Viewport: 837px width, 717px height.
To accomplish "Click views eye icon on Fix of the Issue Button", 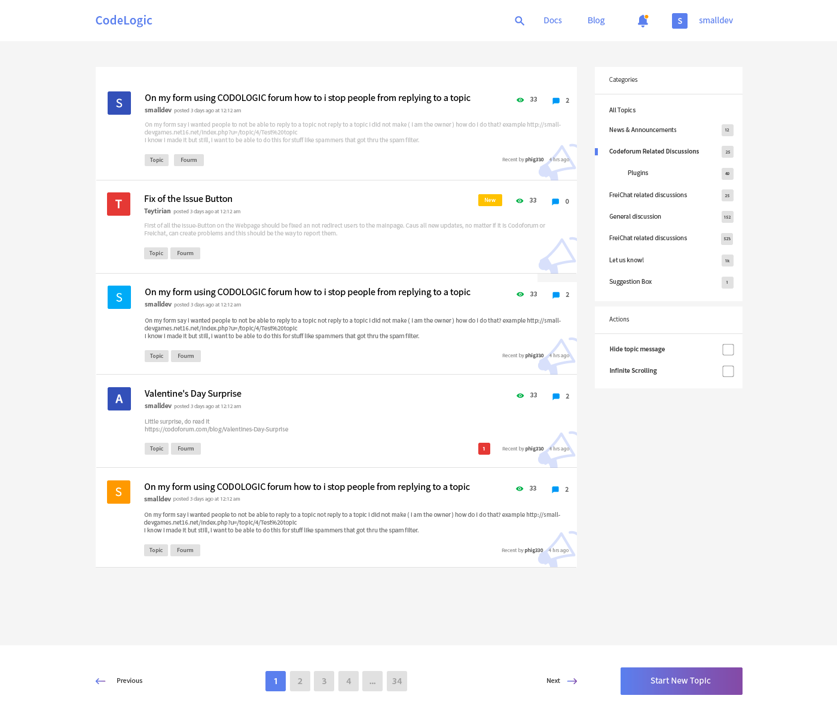I will pos(520,201).
